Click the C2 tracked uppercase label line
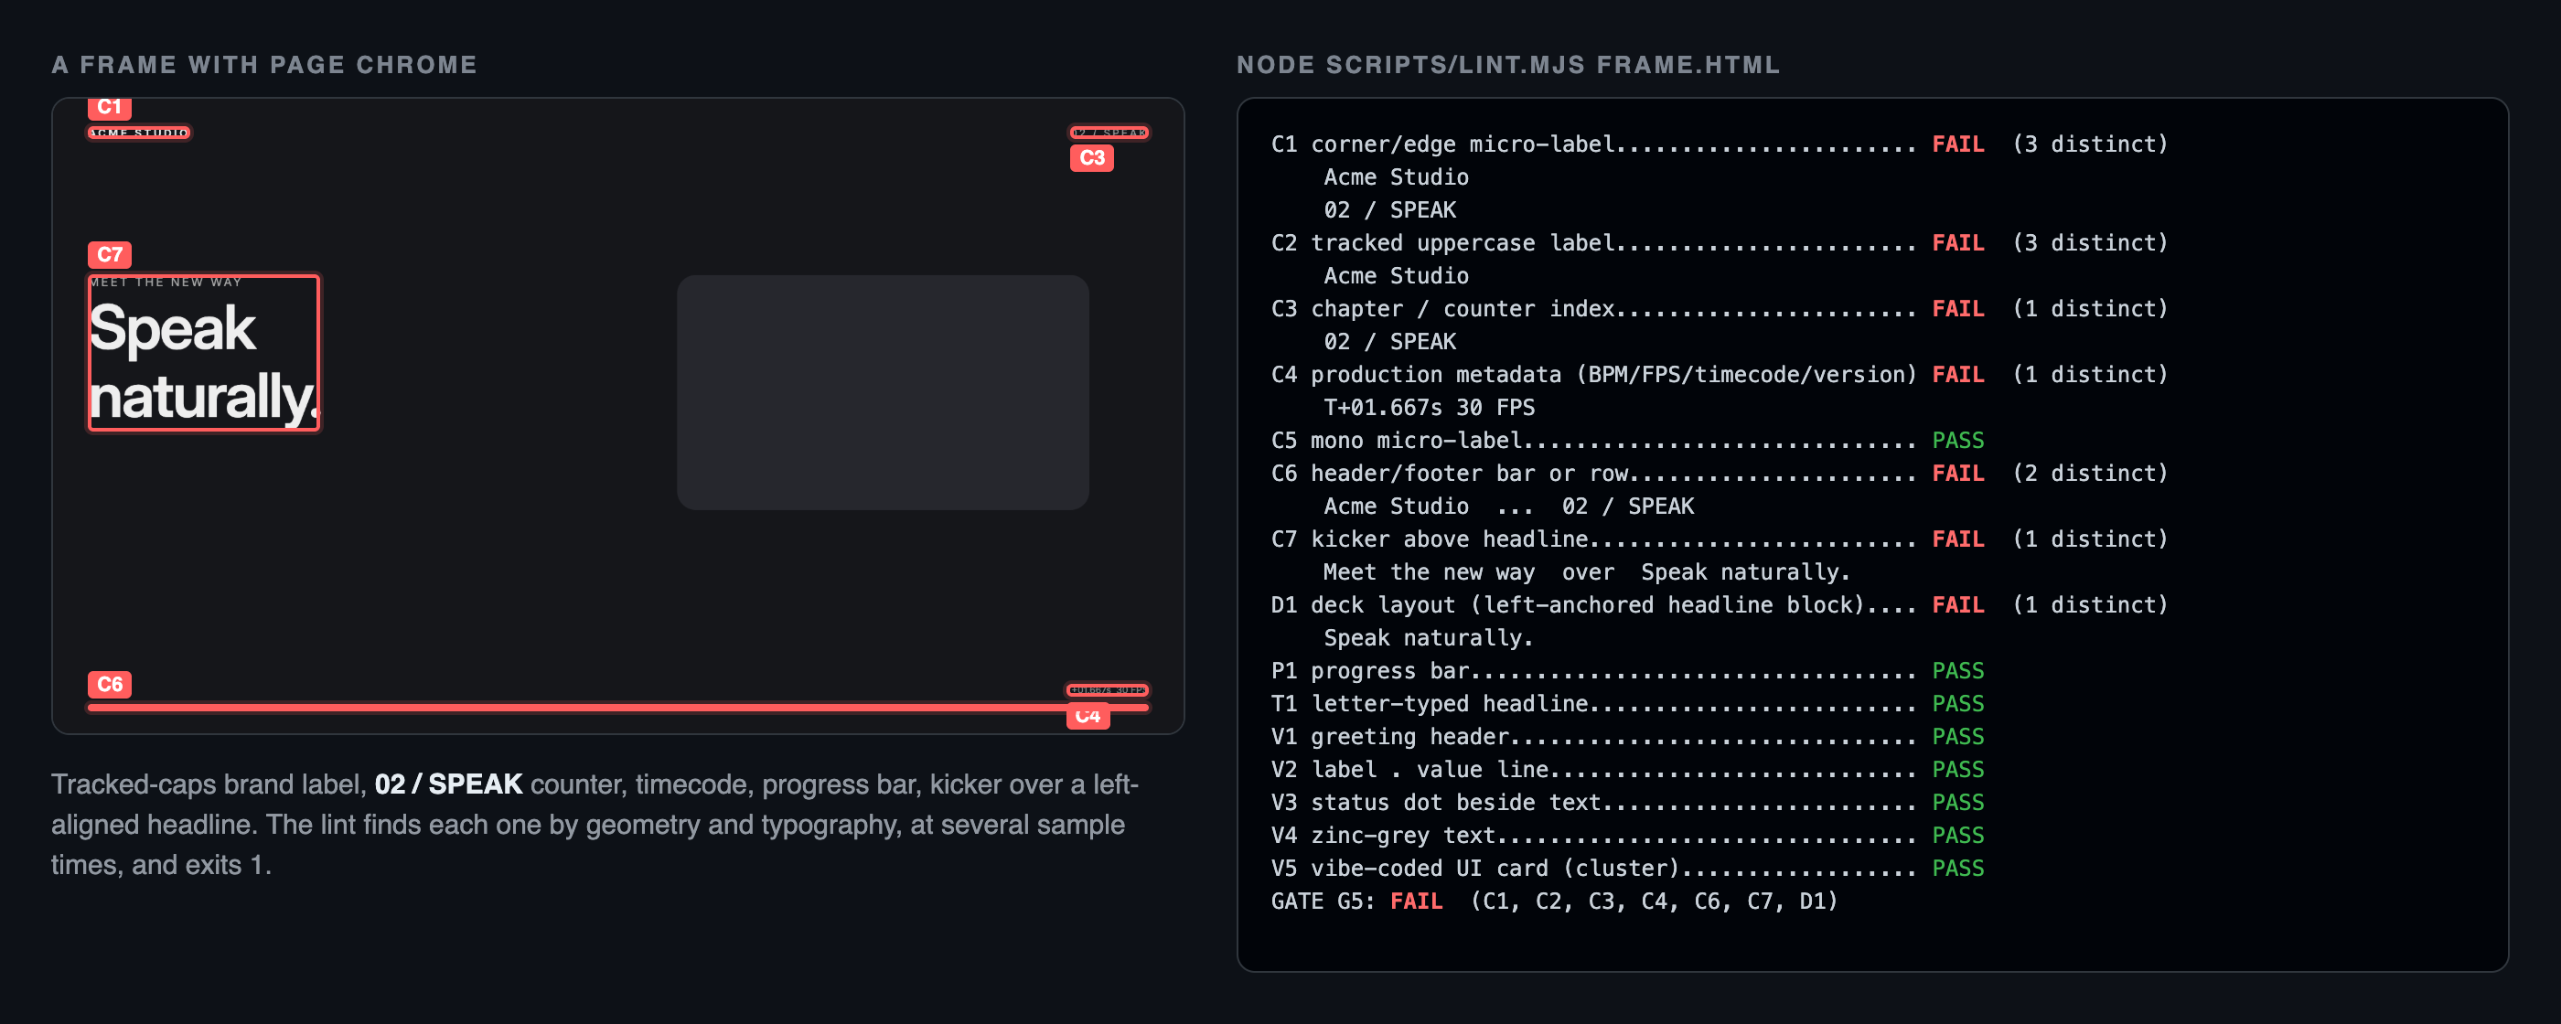This screenshot has height=1024, width=2561. [x=1720, y=242]
